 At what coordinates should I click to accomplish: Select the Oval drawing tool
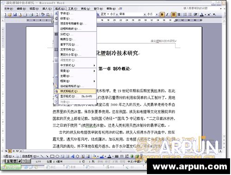coord(57,156)
